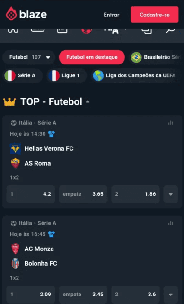Screen dimensions: 184x304
Task: Click the Cadastre-se button
Action: [x=154, y=15]
